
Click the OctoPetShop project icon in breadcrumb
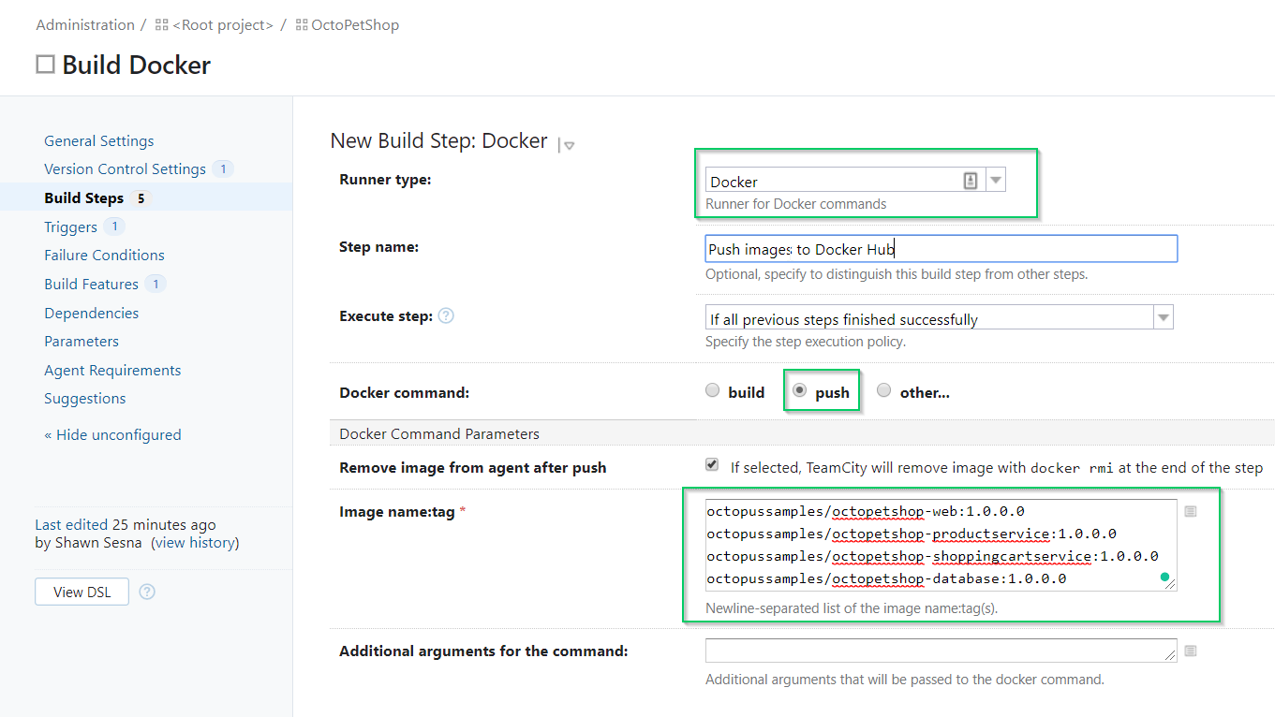coord(302,25)
